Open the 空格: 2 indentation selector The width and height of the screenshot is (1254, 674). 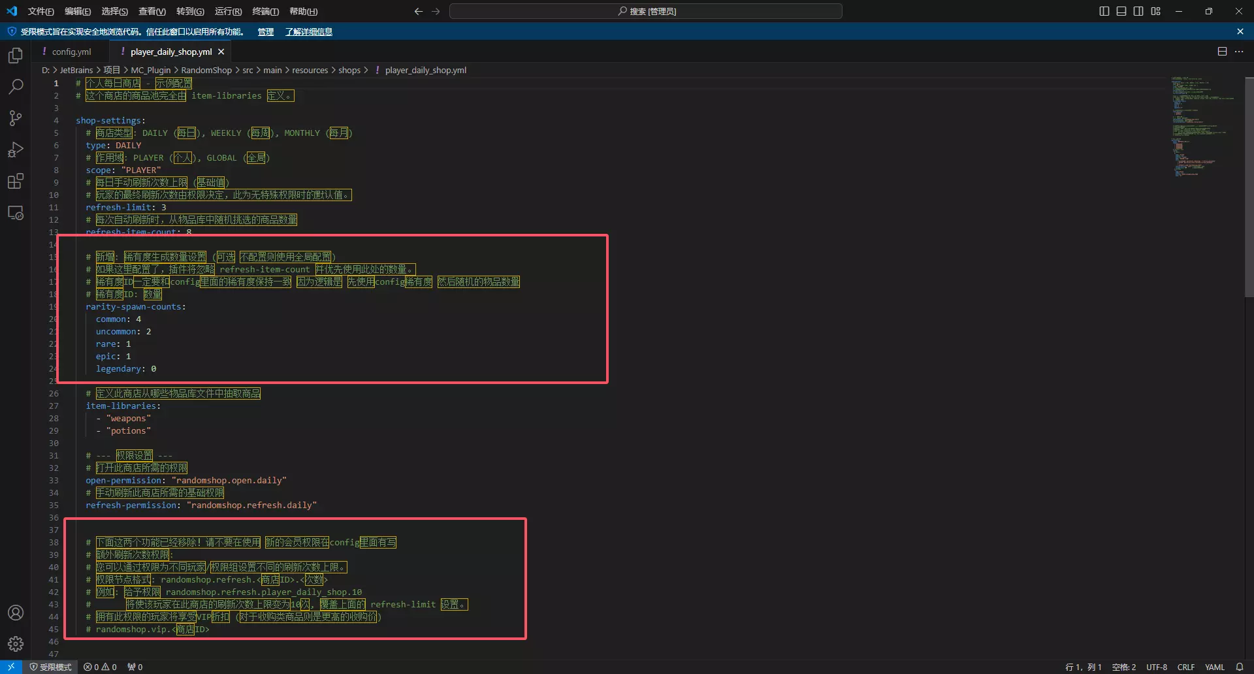pyautogui.click(x=1124, y=667)
